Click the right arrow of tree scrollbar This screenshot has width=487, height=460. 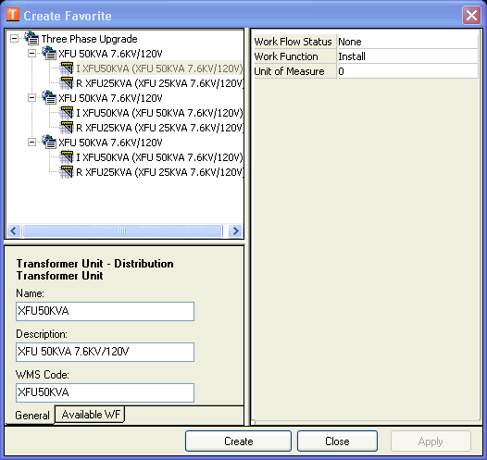(x=235, y=231)
